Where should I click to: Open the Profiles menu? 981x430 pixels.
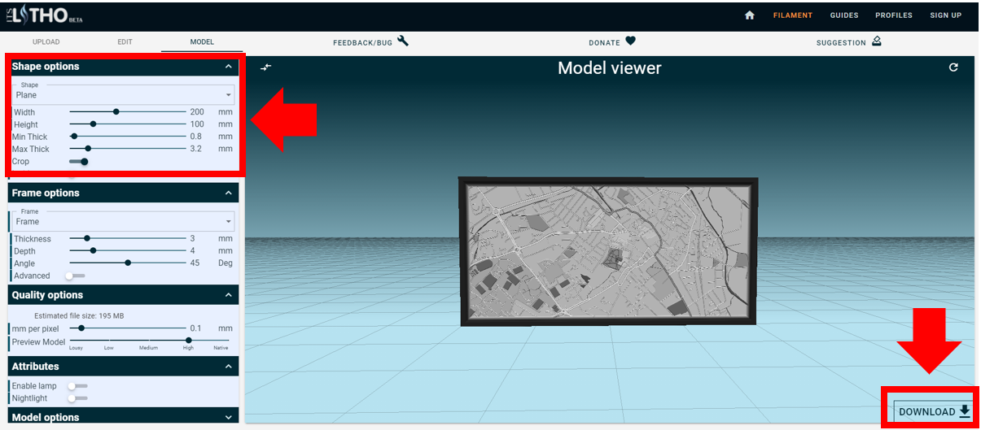(x=894, y=15)
